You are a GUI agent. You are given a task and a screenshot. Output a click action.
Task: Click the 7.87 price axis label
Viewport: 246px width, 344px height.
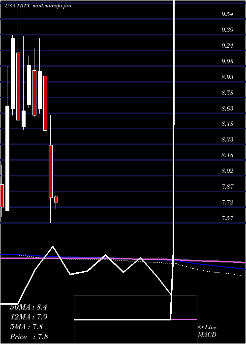(x=227, y=186)
